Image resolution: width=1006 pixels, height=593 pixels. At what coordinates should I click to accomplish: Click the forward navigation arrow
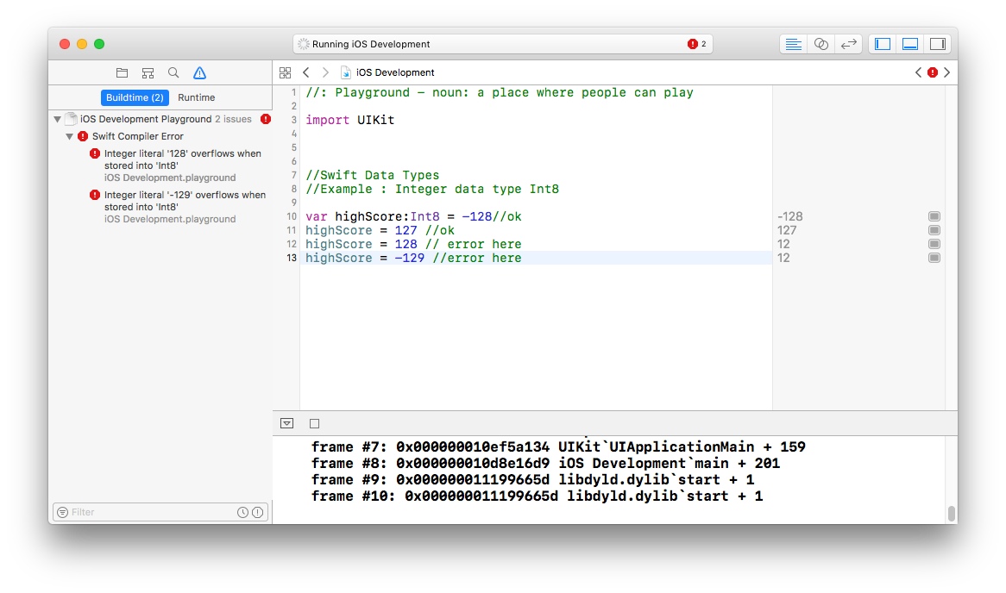point(325,72)
